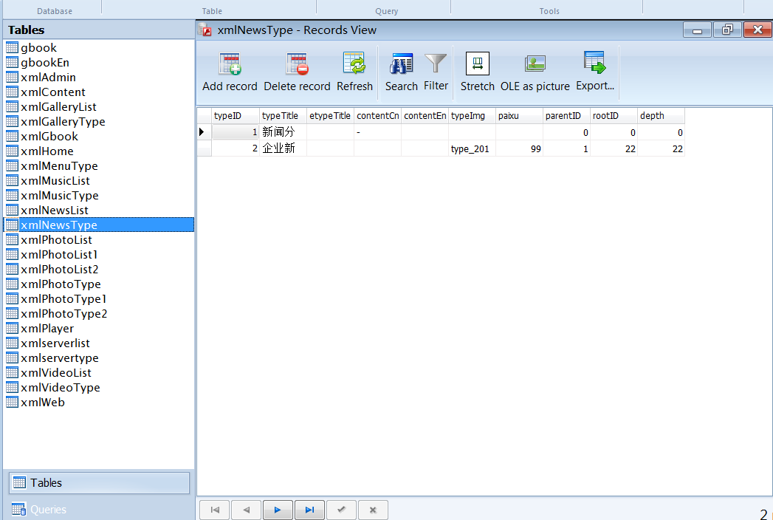The width and height of the screenshot is (773, 520).
Task: Select the xmlAdmin table
Action: 48,78
